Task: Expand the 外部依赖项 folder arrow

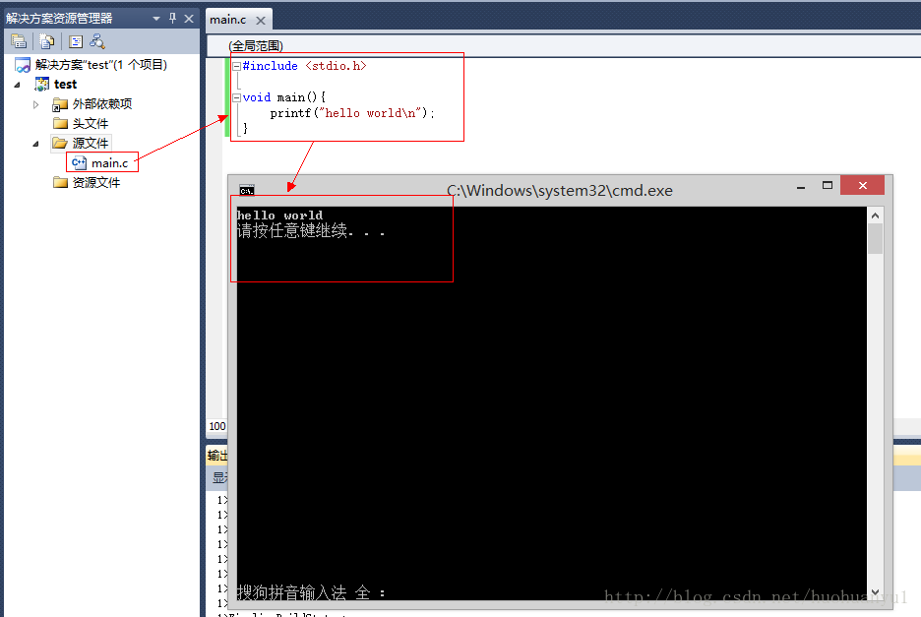Action: coord(35,104)
